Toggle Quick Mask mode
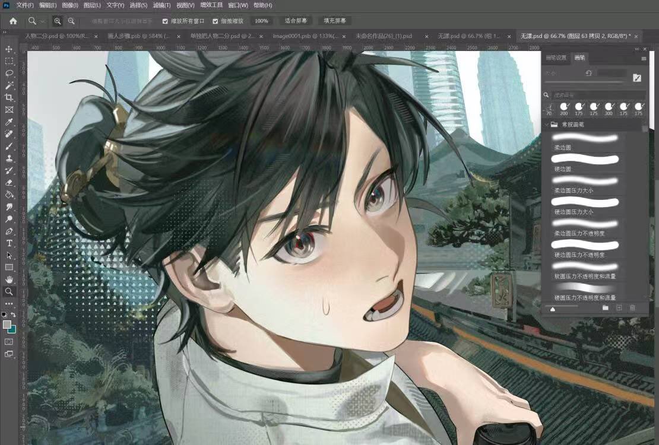The image size is (659, 445). 9,342
